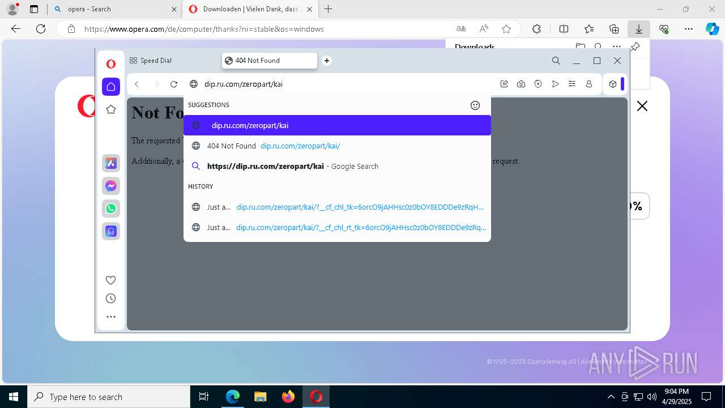Click Edge back arrow button
The width and height of the screenshot is (725, 408).
pyautogui.click(x=16, y=29)
